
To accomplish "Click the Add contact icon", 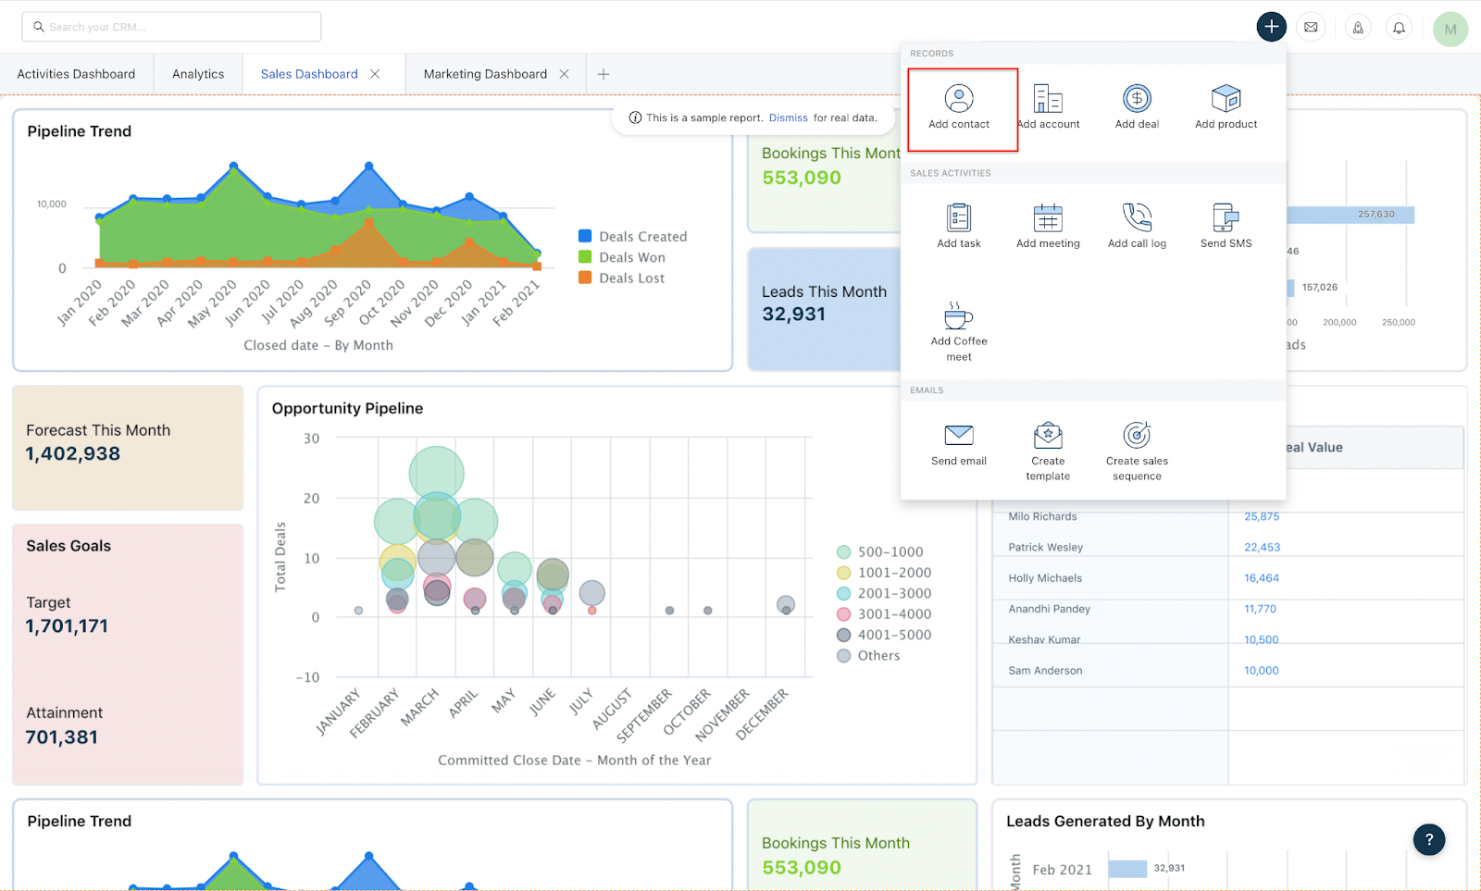I will [x=959, y=98].
